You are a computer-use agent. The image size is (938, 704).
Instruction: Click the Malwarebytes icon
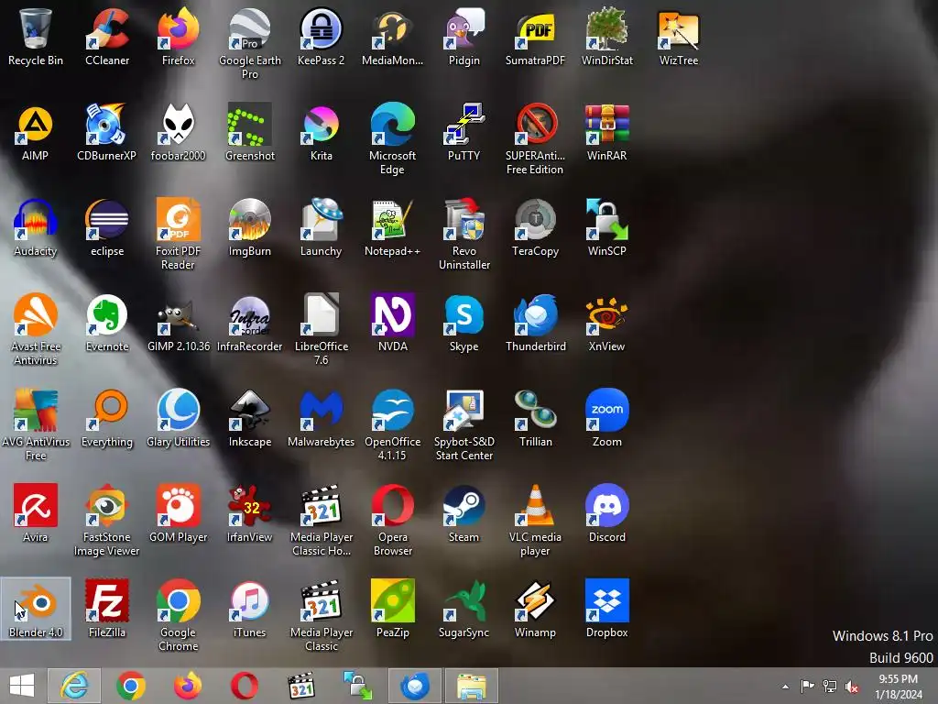322,418
